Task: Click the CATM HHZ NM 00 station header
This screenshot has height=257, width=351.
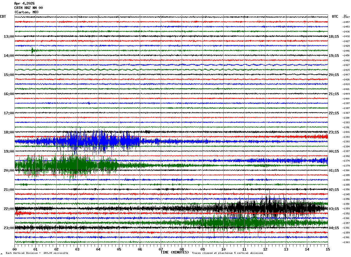Action: pos(28,8)
